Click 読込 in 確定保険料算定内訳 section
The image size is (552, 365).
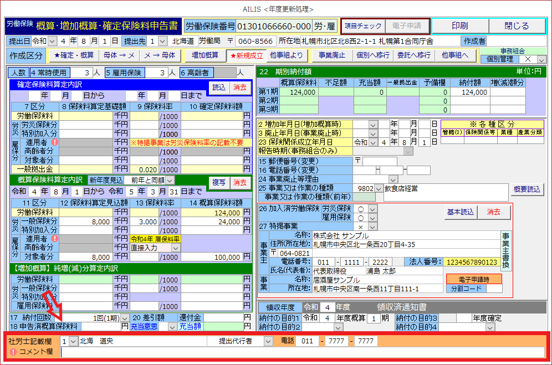tap(218, 87)
